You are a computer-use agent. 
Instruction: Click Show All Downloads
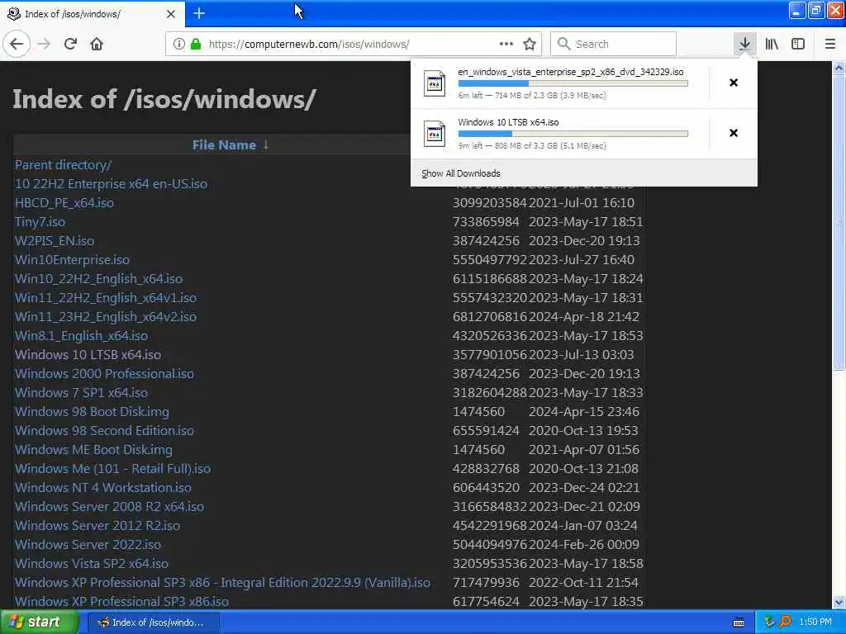point(461,173)
